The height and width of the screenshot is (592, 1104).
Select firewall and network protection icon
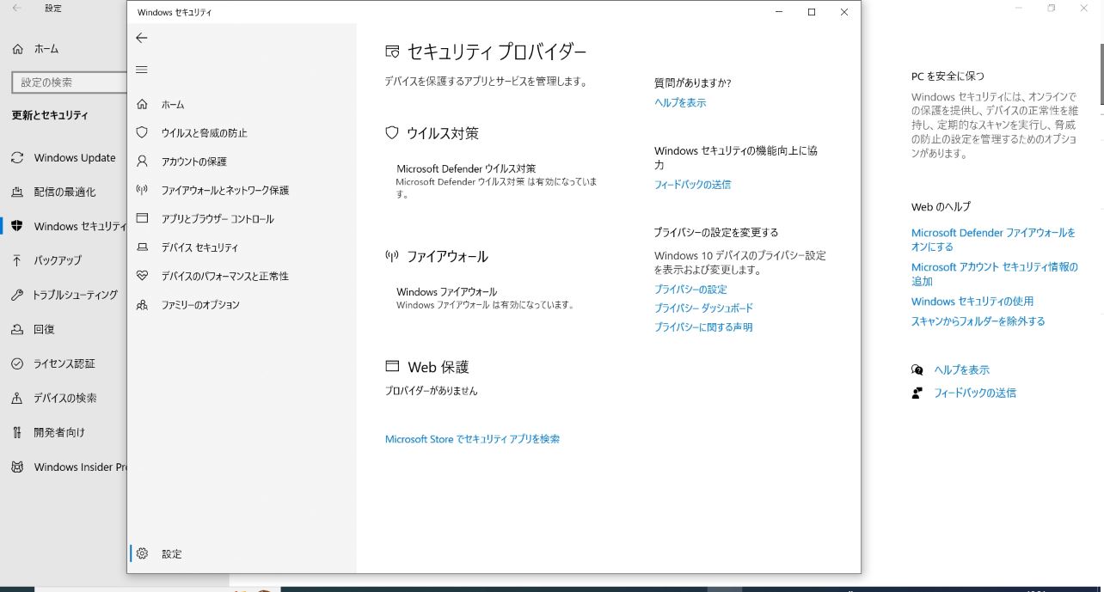[143, 190]
